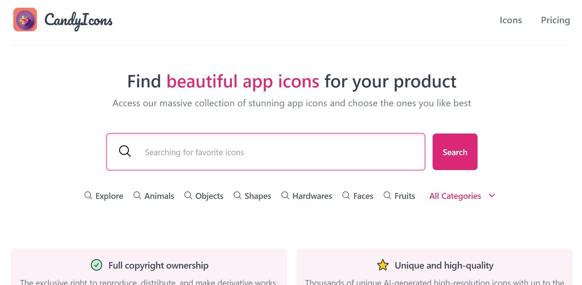
Task: Open the Explore category
Action: pyautogui.click(x=109, y=196)
